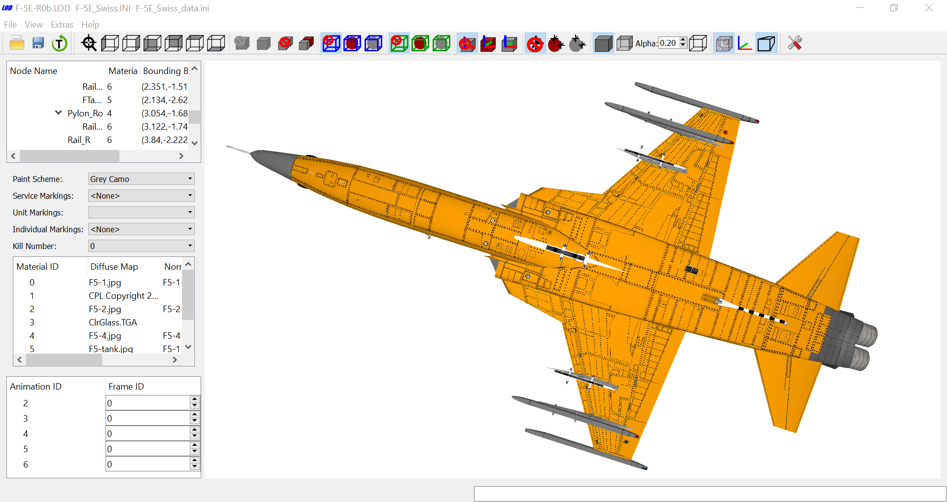Click the material list vertical scrollbar thumb
Screen dimensions: 947x502
[x=188, y=295]
